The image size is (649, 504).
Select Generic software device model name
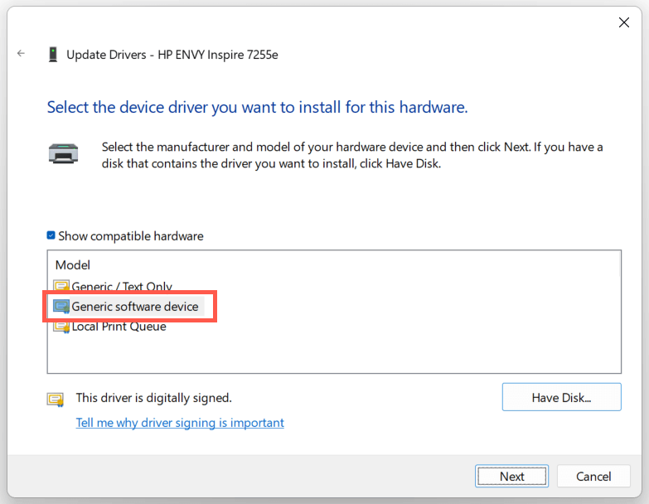pyautogui.click(x=135, y=307)
